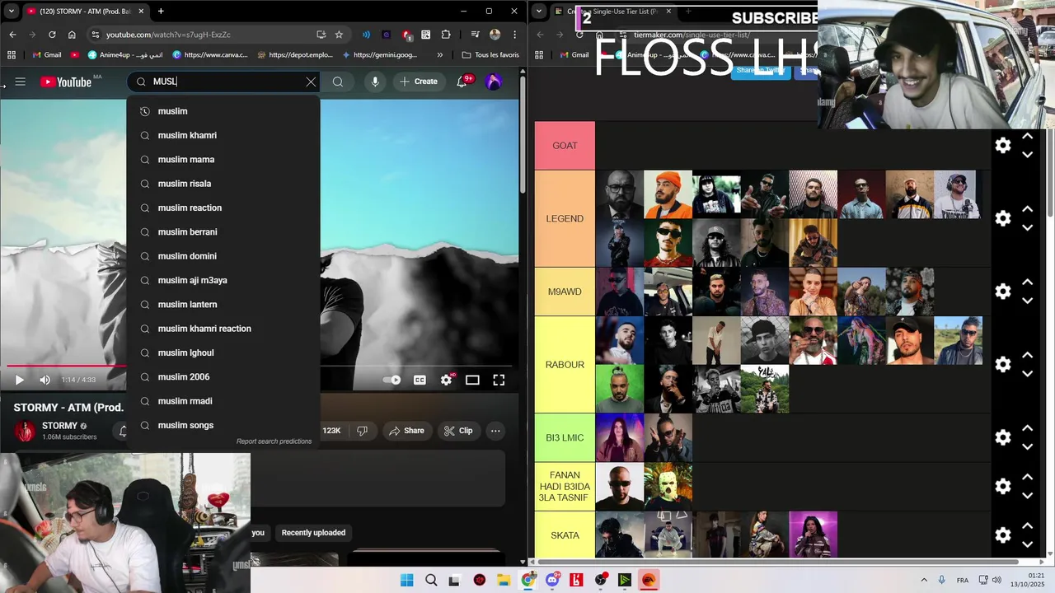1055x593 pixels.
Task: Dislike the video with thumbs-down icon
Action: click(x=362, y=431)
